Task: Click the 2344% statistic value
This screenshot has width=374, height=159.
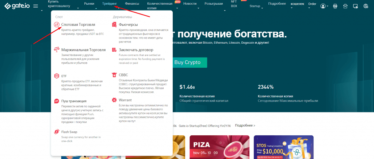Action: (x=266, y=87)
